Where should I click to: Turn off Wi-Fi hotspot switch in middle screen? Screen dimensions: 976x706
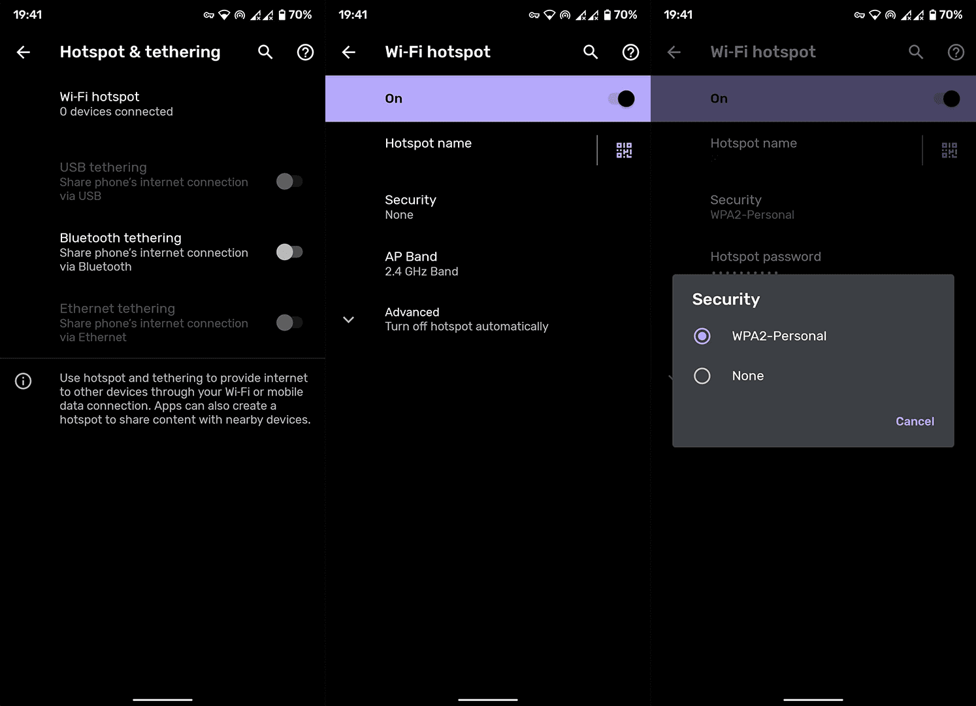[621, 99]
